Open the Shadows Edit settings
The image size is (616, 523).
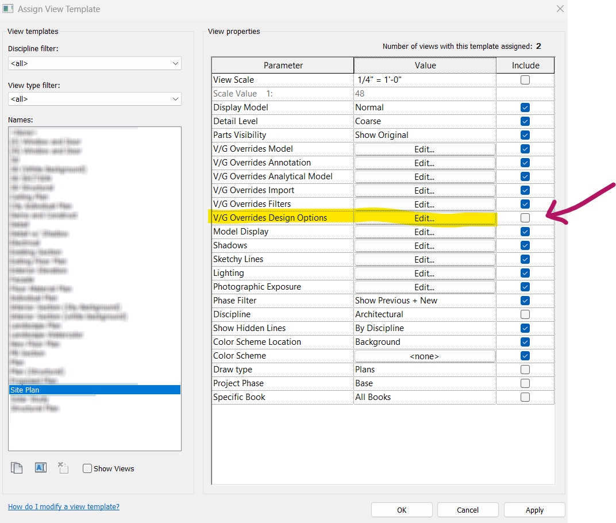tap(424, 245)
